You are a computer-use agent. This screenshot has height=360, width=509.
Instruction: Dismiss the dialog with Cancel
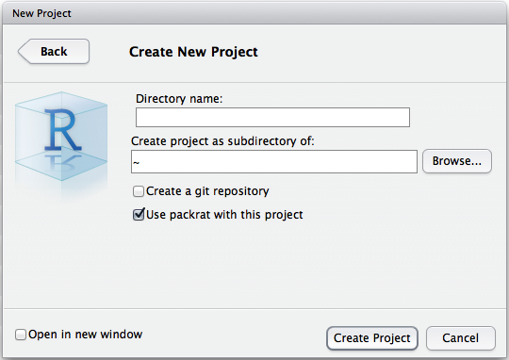(461, 338)
